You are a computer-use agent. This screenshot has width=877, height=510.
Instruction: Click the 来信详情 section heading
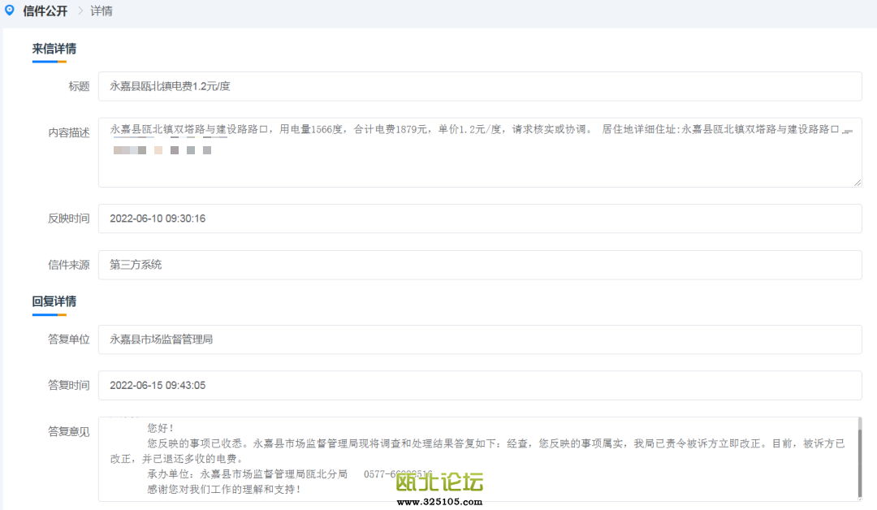[x=54, y=49]
